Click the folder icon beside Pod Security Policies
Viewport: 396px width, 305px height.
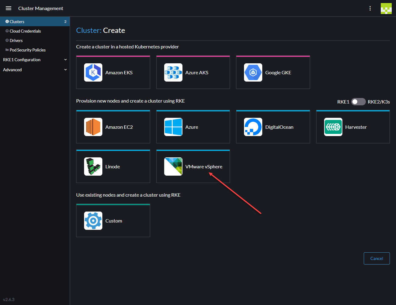7,50
